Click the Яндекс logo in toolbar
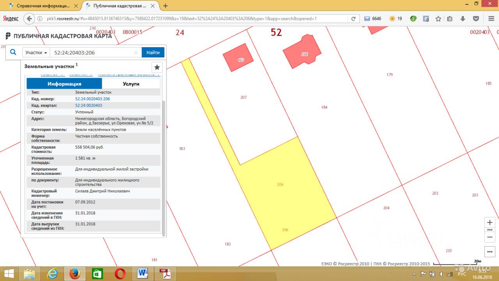The height and width of the screenshot is (281, 499). click(11, 19)
